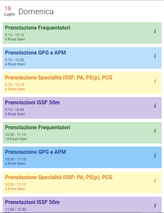
Task: Open info for 10:30 Frequentatori slot
Action: (155, 131)
